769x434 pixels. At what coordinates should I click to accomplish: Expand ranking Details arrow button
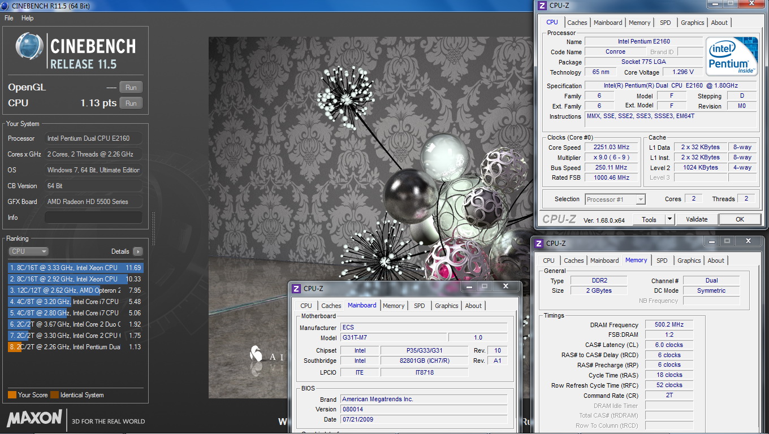click(138, 251)
